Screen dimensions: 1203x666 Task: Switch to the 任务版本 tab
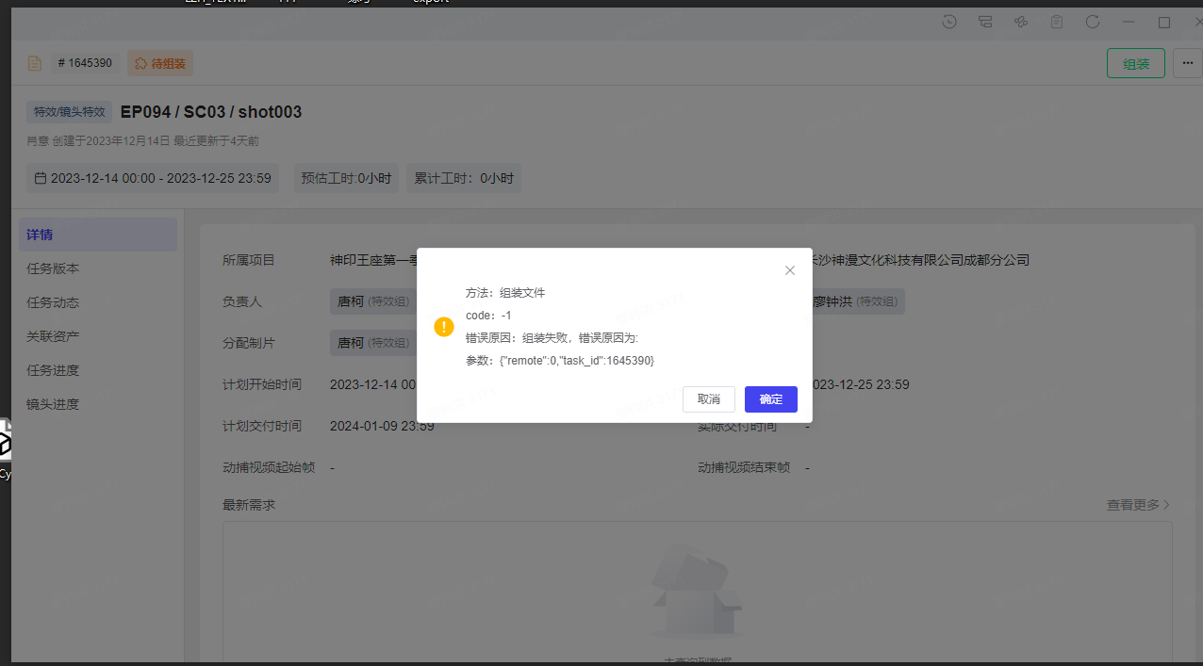click(x=53, y=268)
